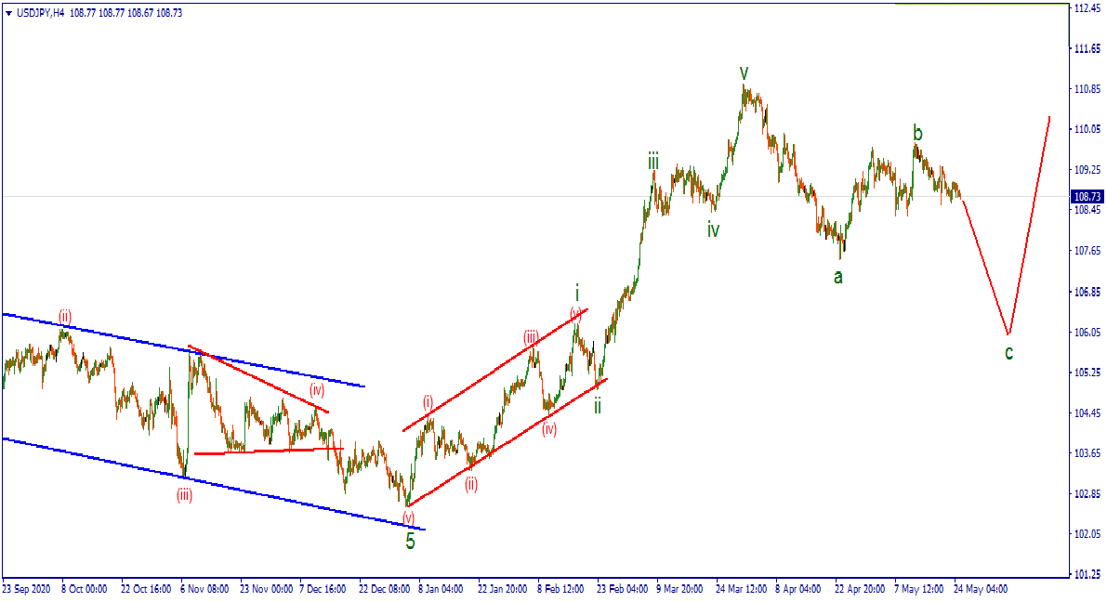Click the green corrective wave label a
Viewport: 1107px width, 602px height.
pyautogui.click(x=837, y=276)
